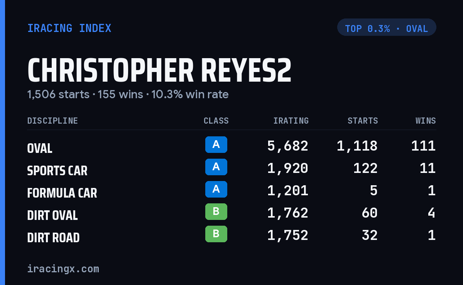Click the Dirt Oval class B badge
Viewport: 463px width, 285px height.
pos(216,212)
